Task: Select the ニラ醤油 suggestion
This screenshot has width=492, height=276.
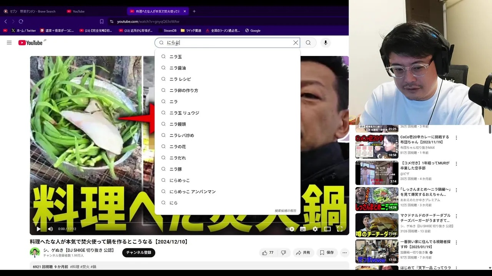Action: click(x=227, y=68)
